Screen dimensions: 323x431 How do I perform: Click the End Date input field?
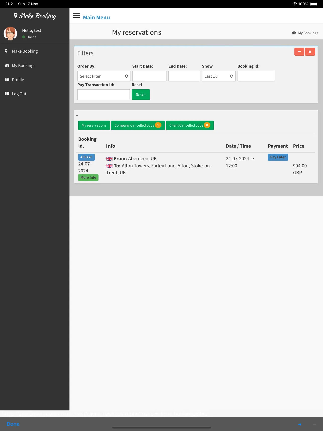pos(184,76)
